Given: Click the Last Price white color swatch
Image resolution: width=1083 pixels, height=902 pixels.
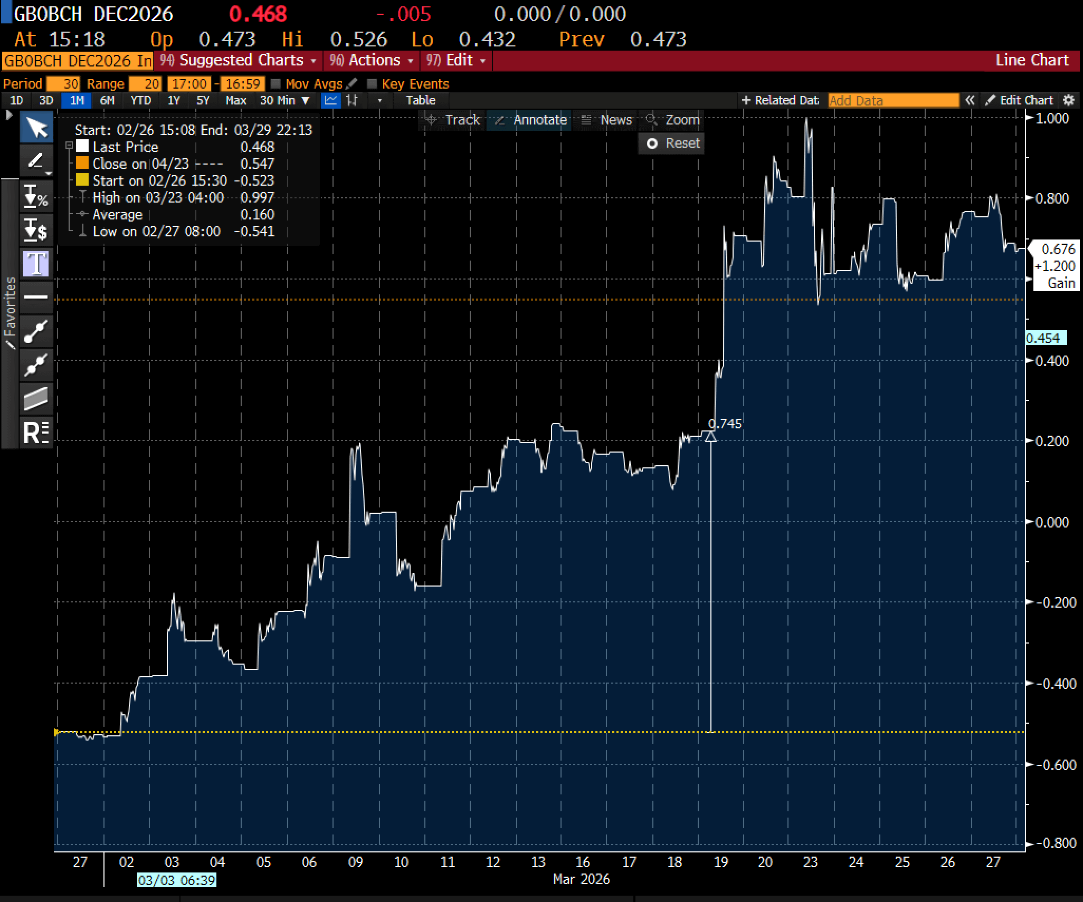Looking at the screenshot, I should coord(82,146).
